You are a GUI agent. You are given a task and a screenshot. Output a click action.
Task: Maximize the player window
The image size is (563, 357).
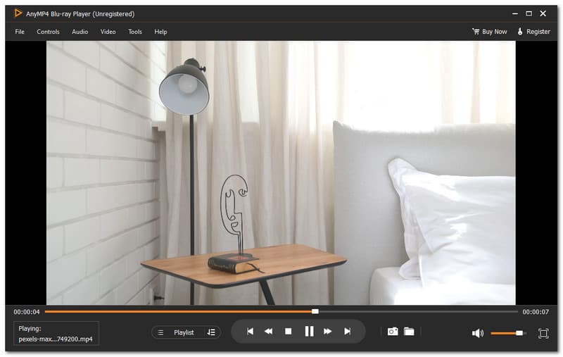[529, 13]
